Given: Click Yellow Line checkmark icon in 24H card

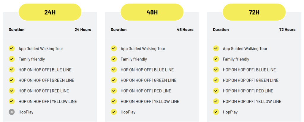Looking at the screenshot, I should click(12, 101).
